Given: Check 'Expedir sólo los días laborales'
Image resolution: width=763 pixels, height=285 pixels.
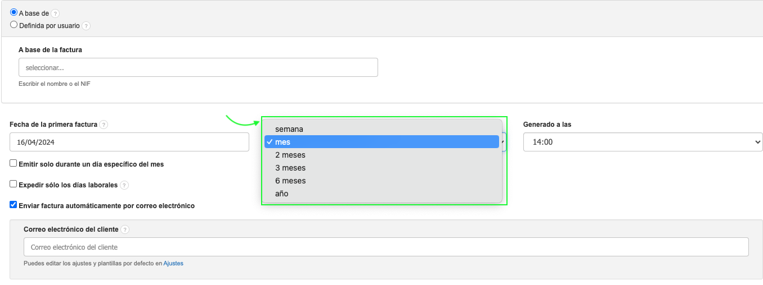Looking at the screenshot, I should (14, 184).
